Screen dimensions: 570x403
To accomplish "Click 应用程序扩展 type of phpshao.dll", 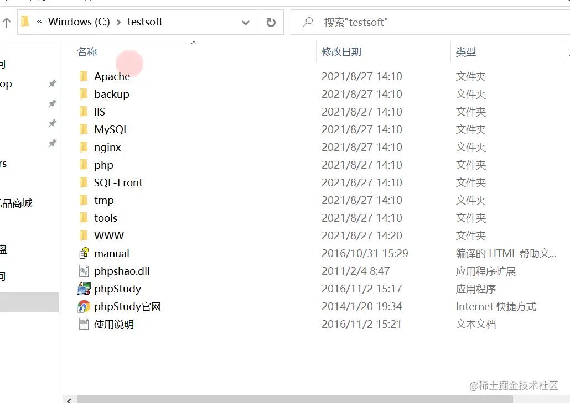I will point(486,271).
